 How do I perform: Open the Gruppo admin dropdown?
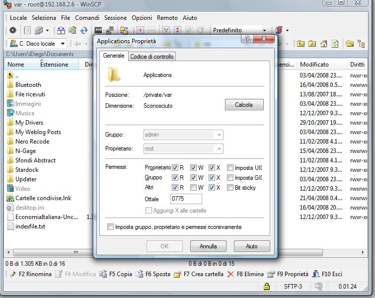(219, 135)
